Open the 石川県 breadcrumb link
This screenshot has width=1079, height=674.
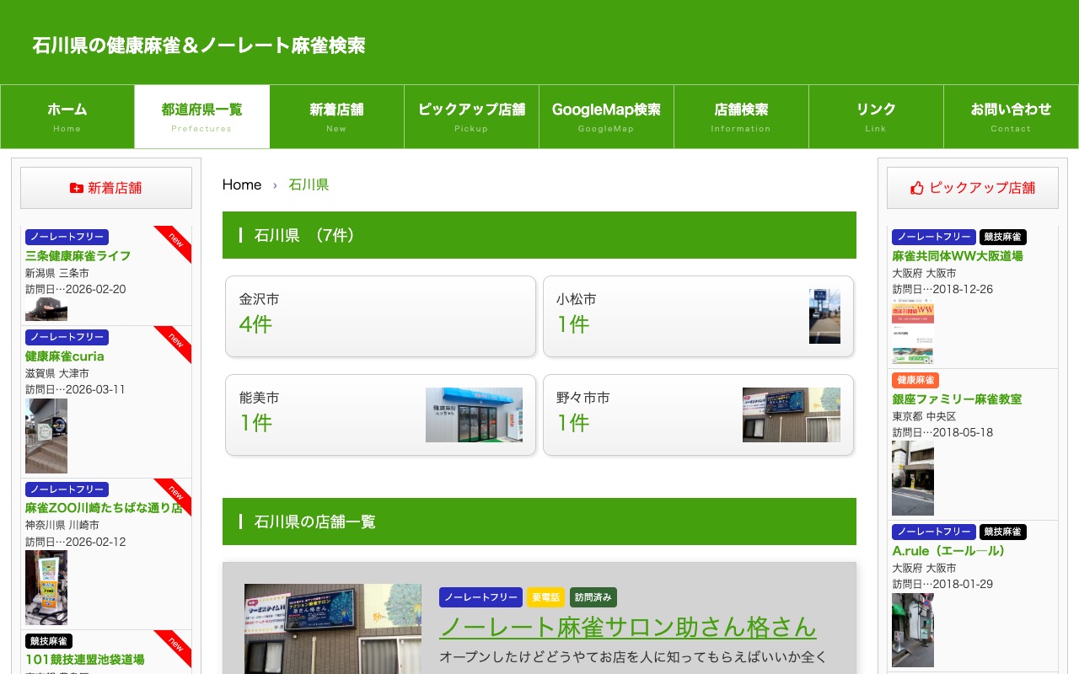pyautogui.click(x=309, y=185)
